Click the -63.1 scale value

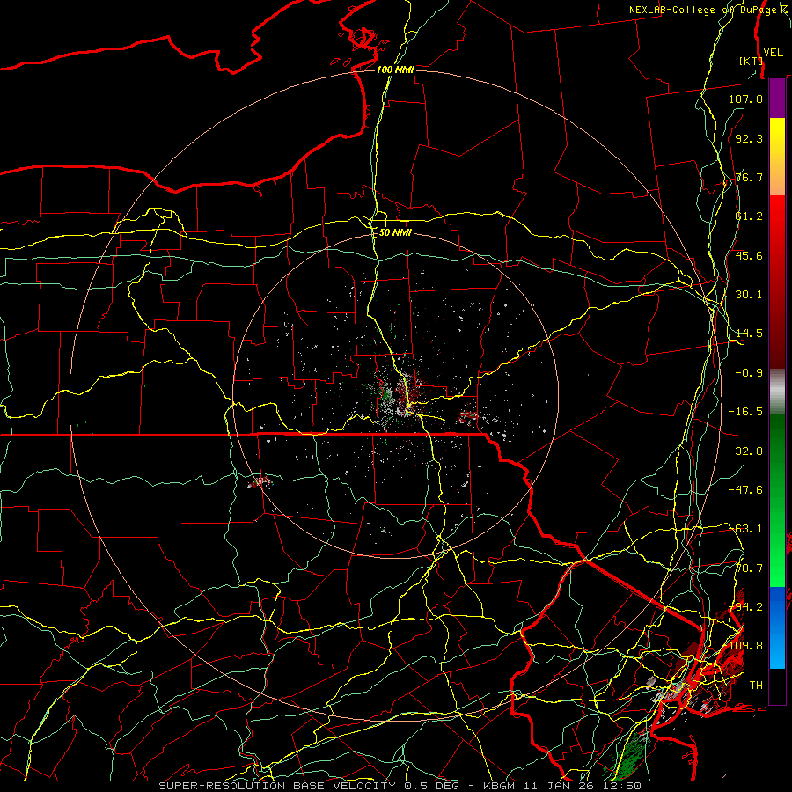[x=745, y=529]
